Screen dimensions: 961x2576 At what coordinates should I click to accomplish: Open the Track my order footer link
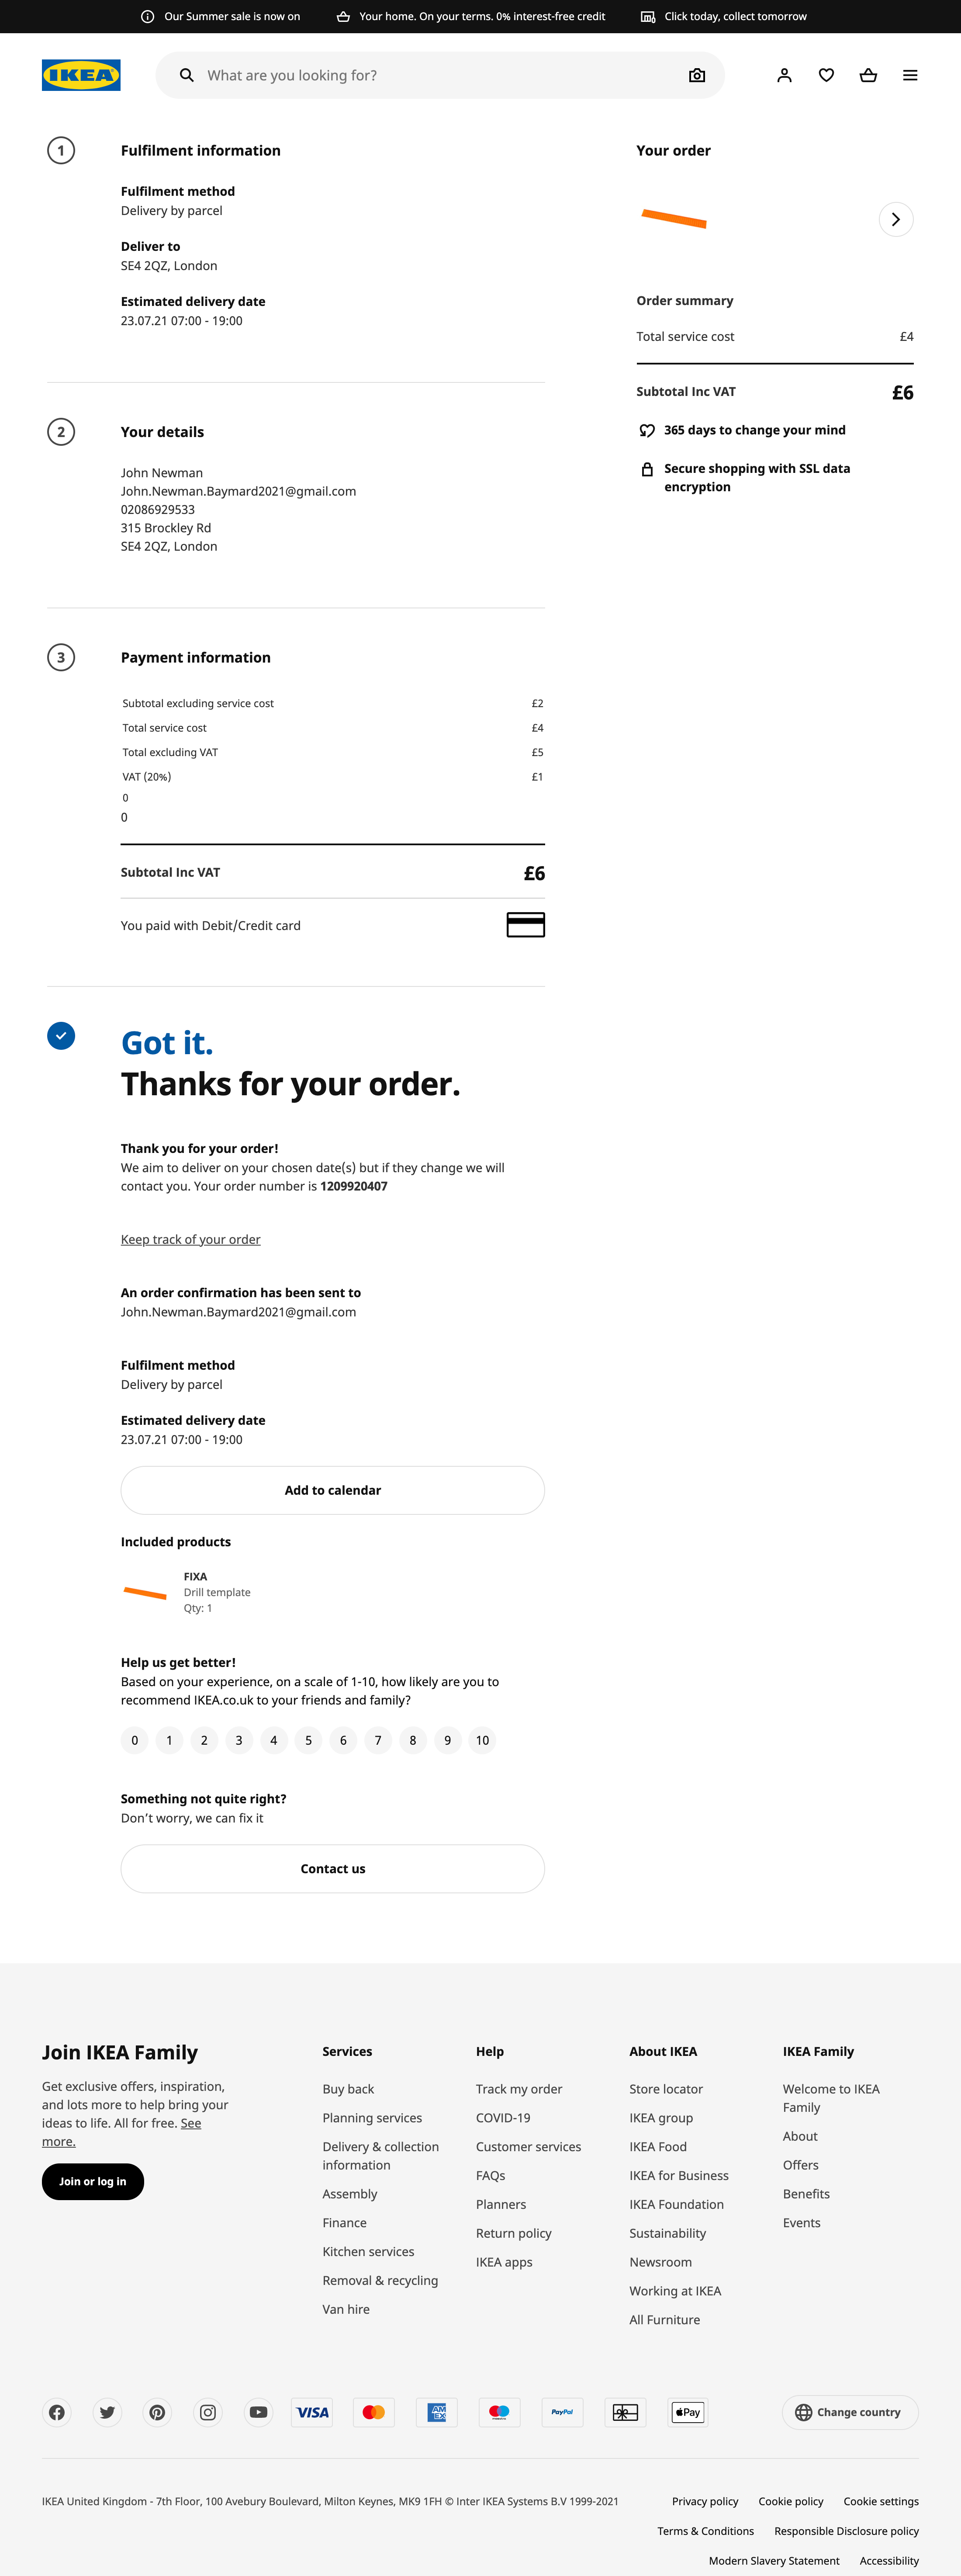(x=519, y=2089)
